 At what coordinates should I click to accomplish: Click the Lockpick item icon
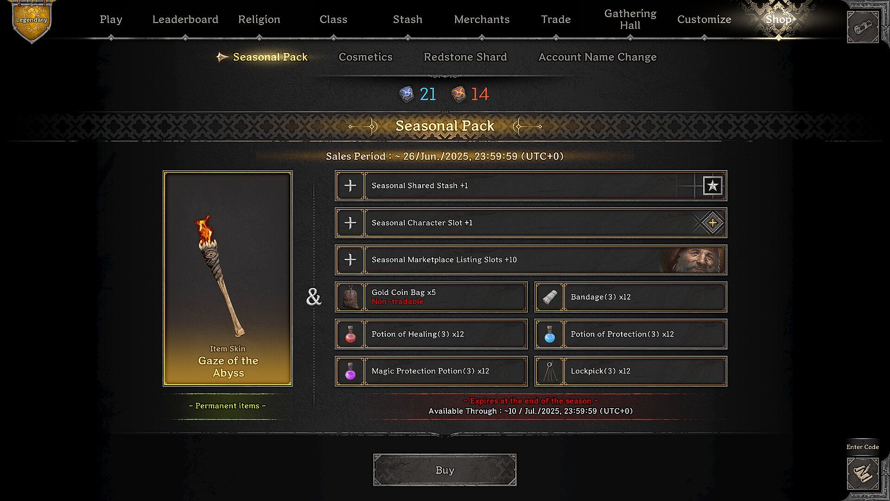coord(550,371)
